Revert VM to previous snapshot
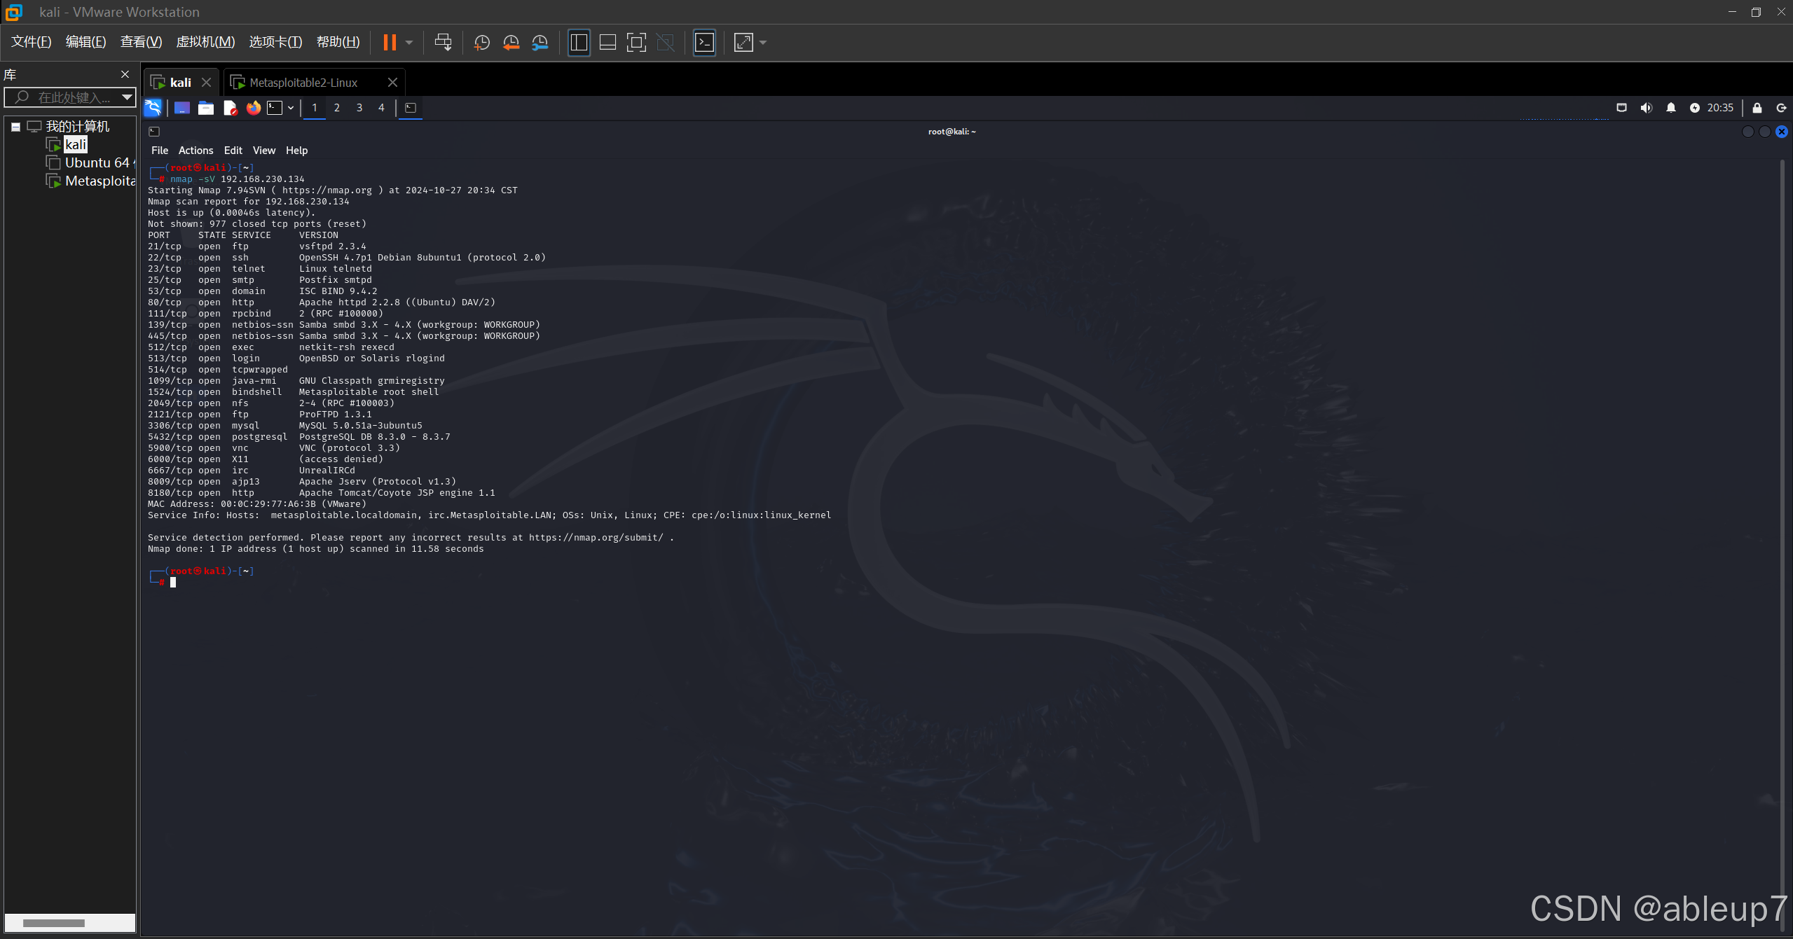The width and height of the screenshot is (1793, 939). coord(511,43)
